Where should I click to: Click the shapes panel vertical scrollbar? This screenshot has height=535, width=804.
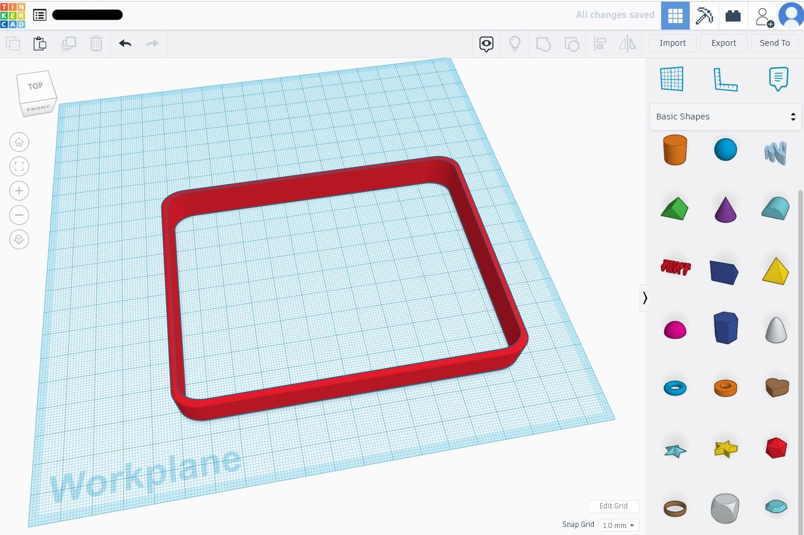(x=801, y=362)
